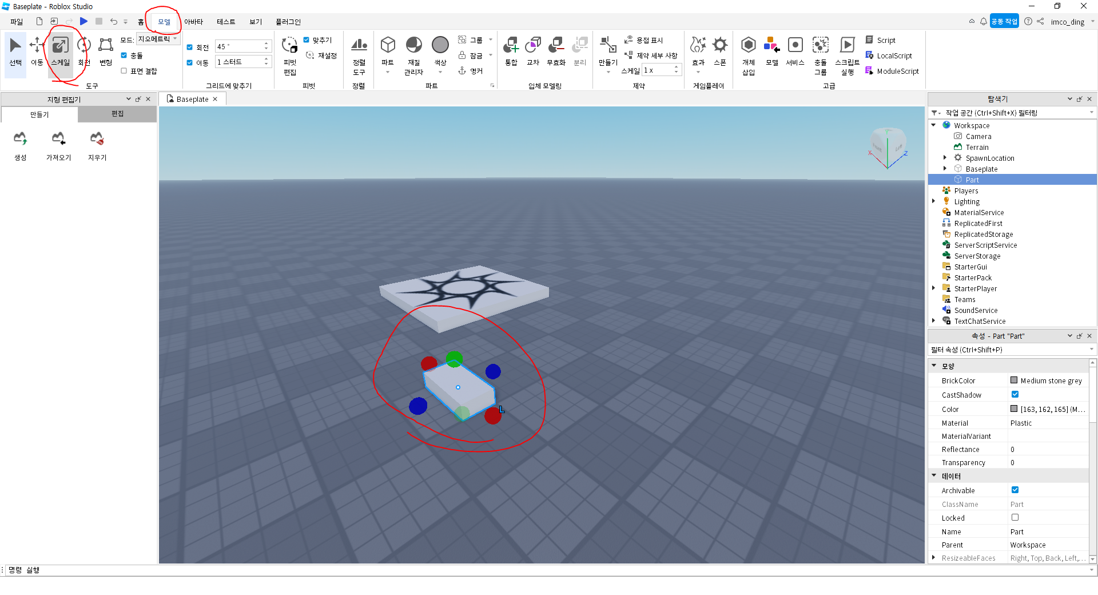Toggle the 회전 snap checkbox

(190, 47)
